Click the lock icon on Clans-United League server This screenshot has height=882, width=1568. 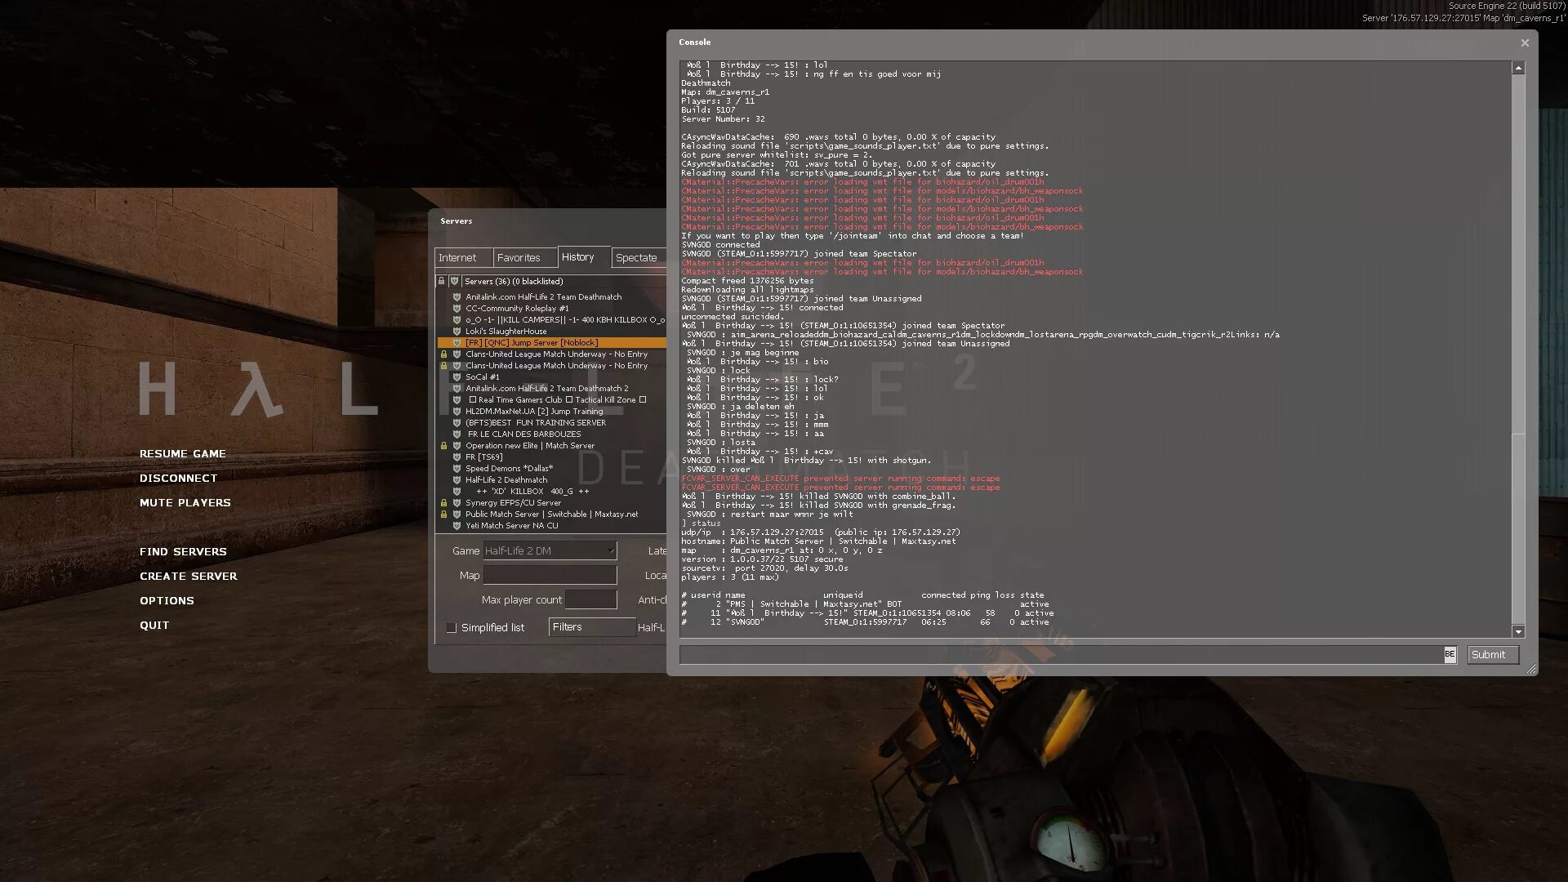(443, 354)
